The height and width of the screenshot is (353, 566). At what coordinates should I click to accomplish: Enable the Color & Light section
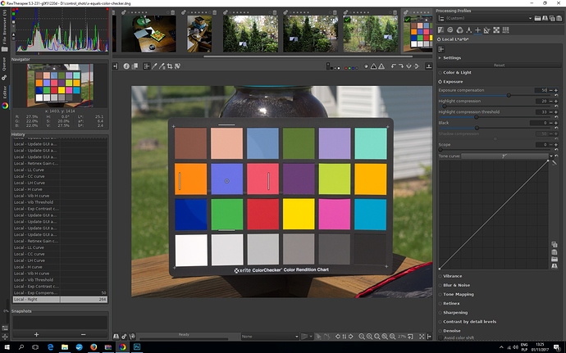pyautogui.click(x=440, y=72)
